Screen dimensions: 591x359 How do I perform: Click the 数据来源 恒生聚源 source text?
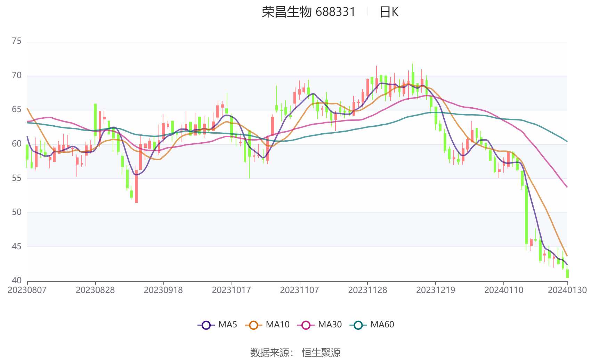(x=295, y=352)
